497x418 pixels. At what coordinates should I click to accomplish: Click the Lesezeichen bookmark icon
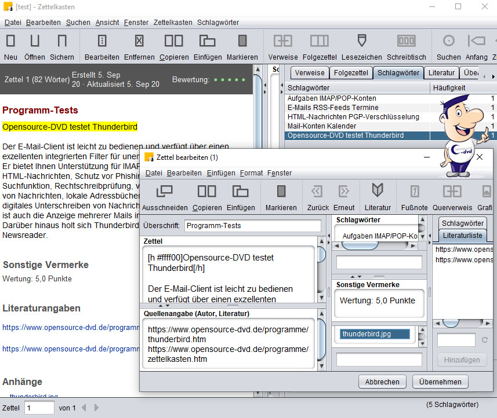(x=361, y=41)
